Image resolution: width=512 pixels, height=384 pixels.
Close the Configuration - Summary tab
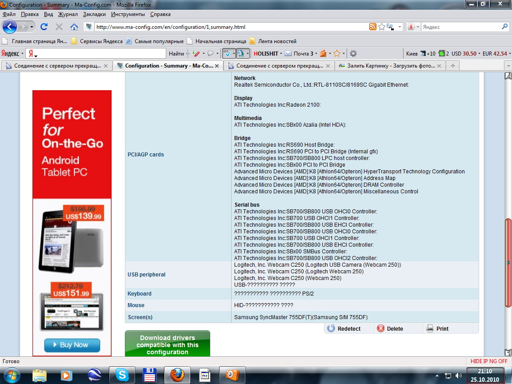[x=217, y=66]
